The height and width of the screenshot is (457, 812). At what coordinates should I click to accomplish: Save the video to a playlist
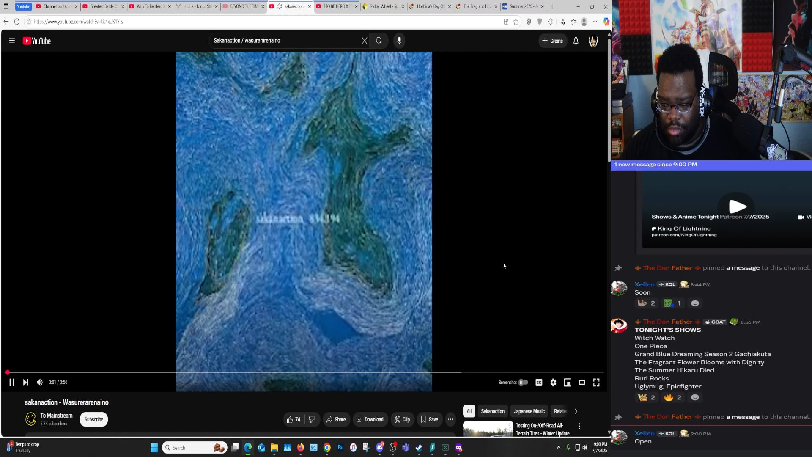point(429,419)
